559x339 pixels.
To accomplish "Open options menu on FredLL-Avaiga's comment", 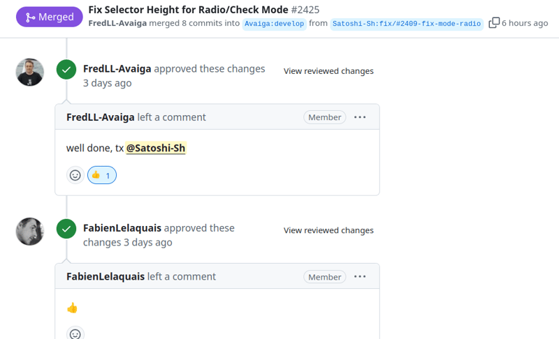I will click(360, 117).
